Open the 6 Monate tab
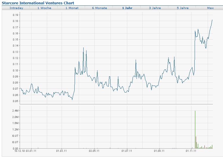This screenshot has height=157, width=223. [x=99, y=8]
